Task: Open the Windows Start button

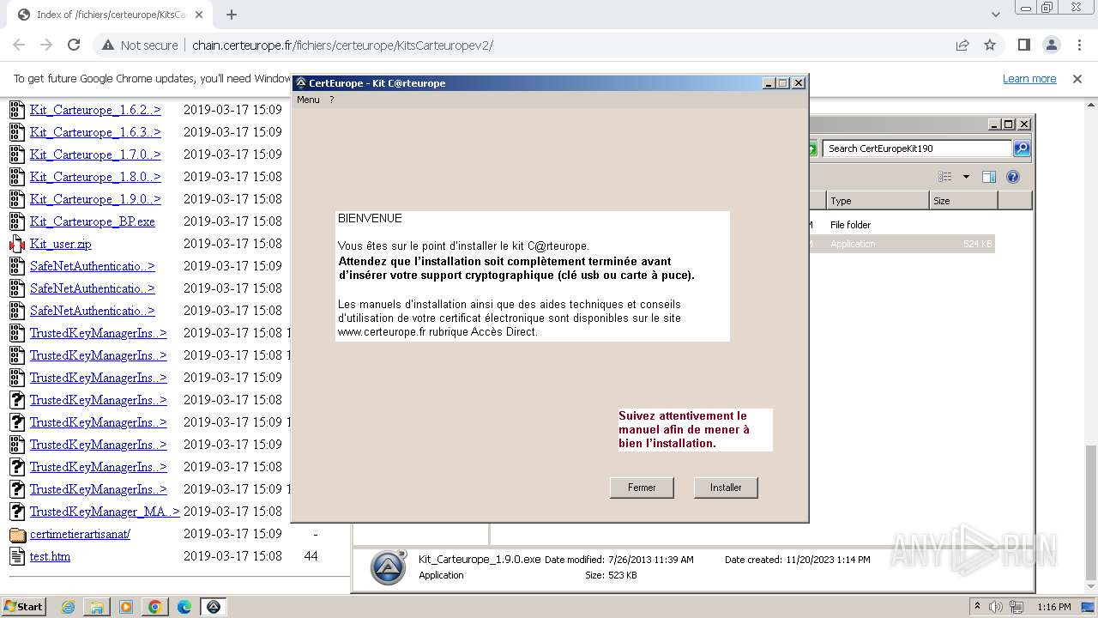Action: point(23,606)
